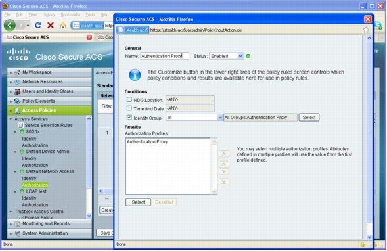Open the Identity Group 'in' operator dropdown
Image resolution: width=387 pixels, height=251 pixels.
pyautogui.click(x=194, y=118)
